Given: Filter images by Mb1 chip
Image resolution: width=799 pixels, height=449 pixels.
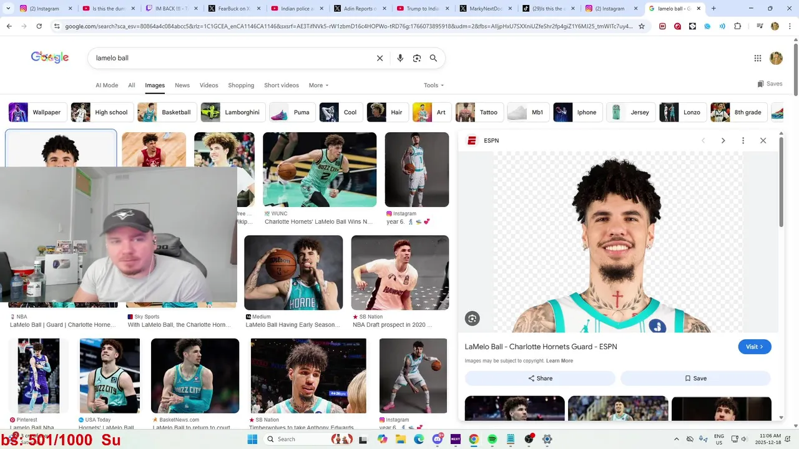Looking at the screenshot, I should point(528,112).
